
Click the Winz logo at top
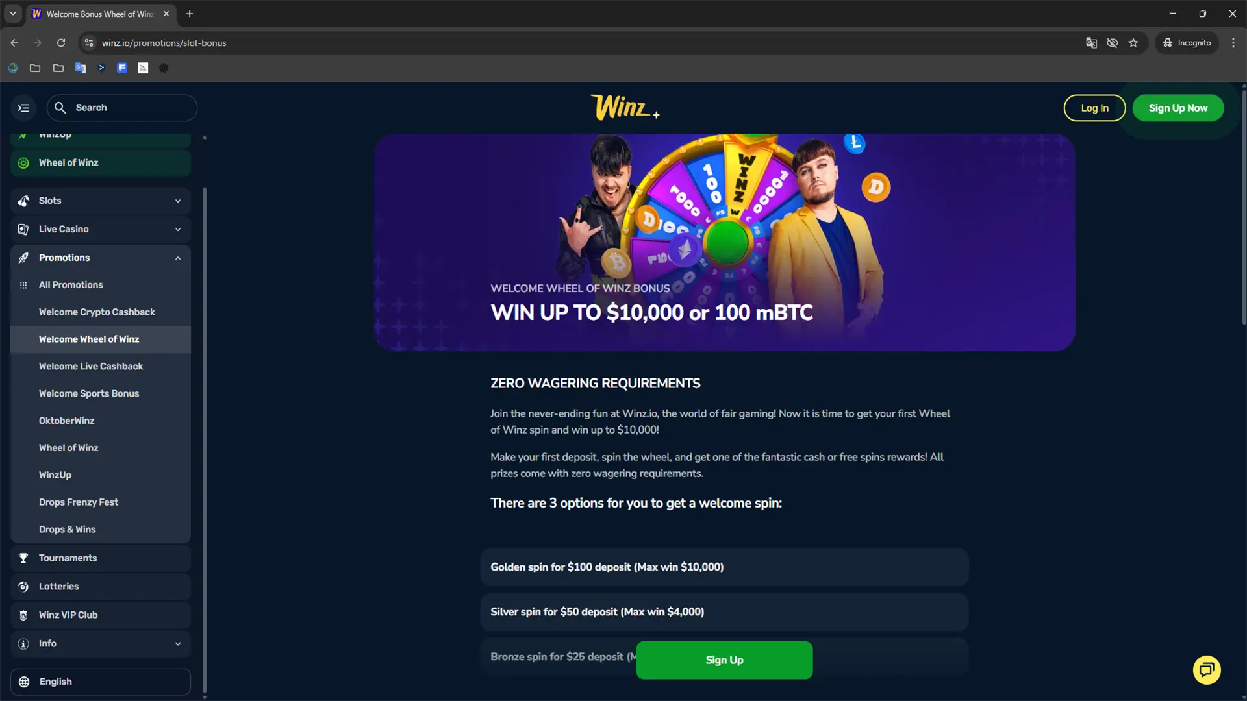624,107
